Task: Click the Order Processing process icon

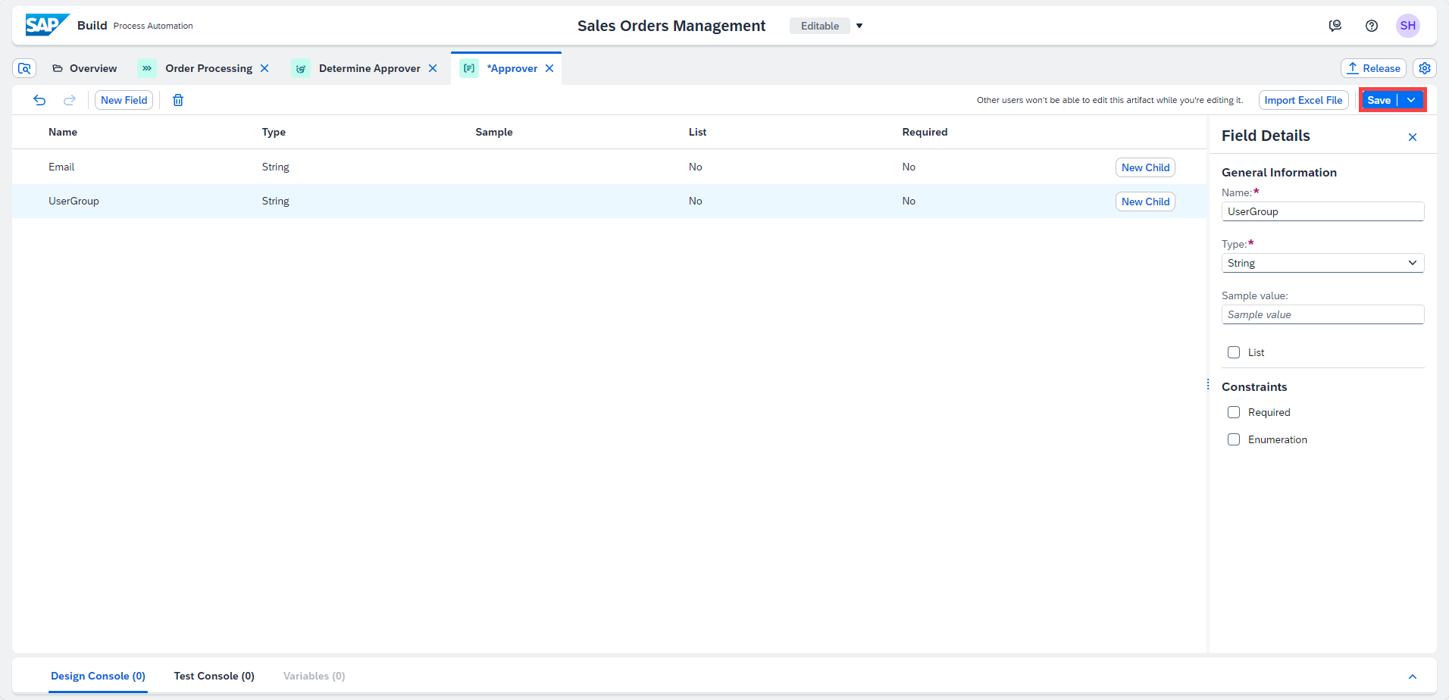Action: click(147, 68)
